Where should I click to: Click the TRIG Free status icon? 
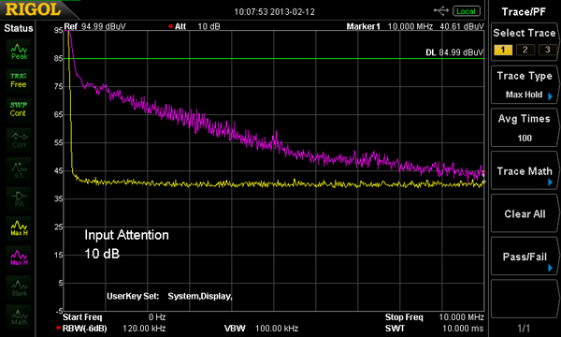pyautogui.click(x=19, y=81)
